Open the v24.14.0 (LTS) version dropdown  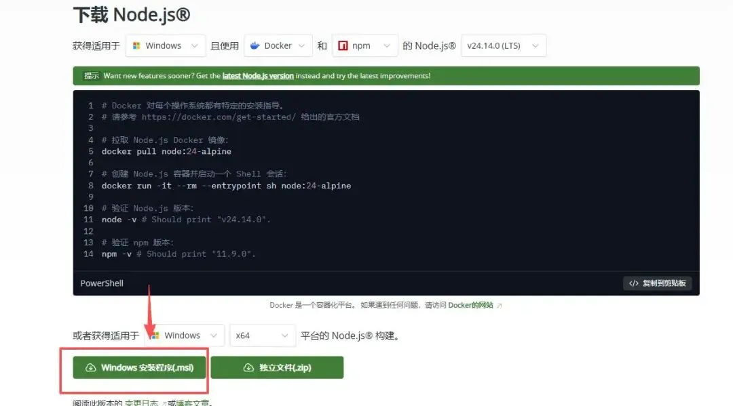(504, 45)
